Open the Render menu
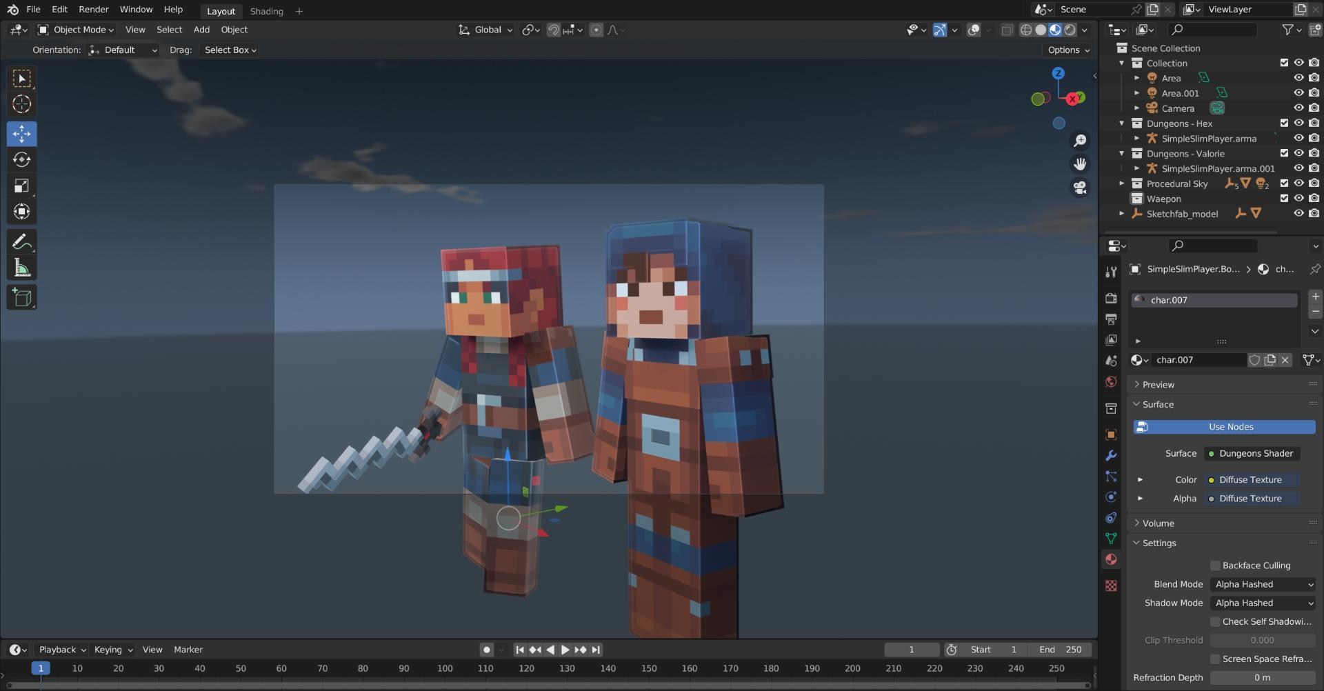Screen dimensions: 1324x691 coord(94,10)
